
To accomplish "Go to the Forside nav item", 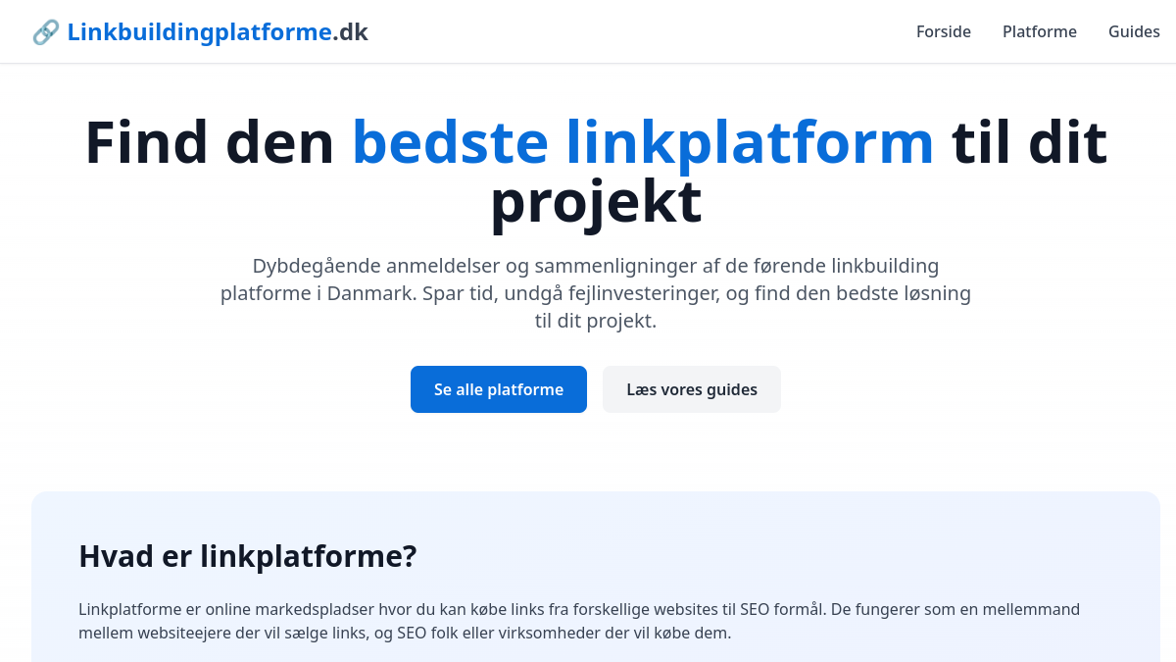I will pos(943,31).
